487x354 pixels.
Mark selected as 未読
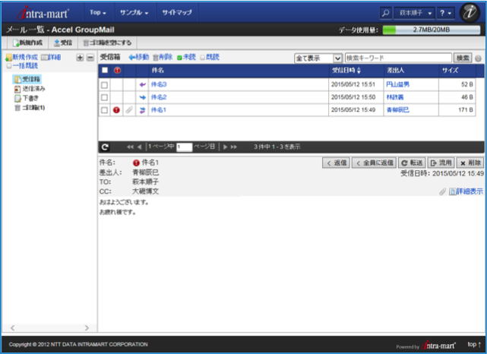[x=186, y=57]
